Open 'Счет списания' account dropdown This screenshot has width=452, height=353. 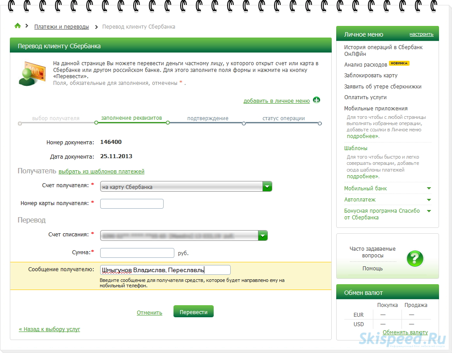point(184,235)
